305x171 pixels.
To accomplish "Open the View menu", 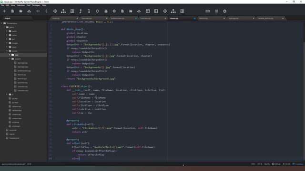I will tap(13, 5).
